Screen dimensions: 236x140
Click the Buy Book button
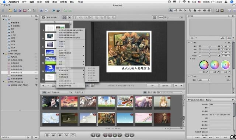click(166, 86)
